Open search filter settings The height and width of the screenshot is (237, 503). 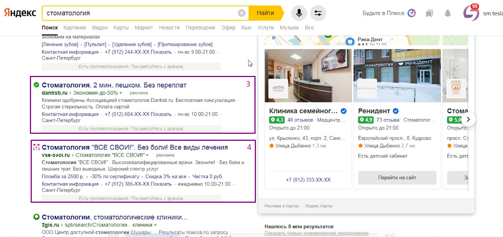pyautogui.click(x=318, y=13)
